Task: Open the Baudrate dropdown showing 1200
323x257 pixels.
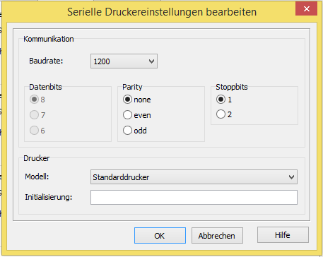Action: tap(124, 61)
